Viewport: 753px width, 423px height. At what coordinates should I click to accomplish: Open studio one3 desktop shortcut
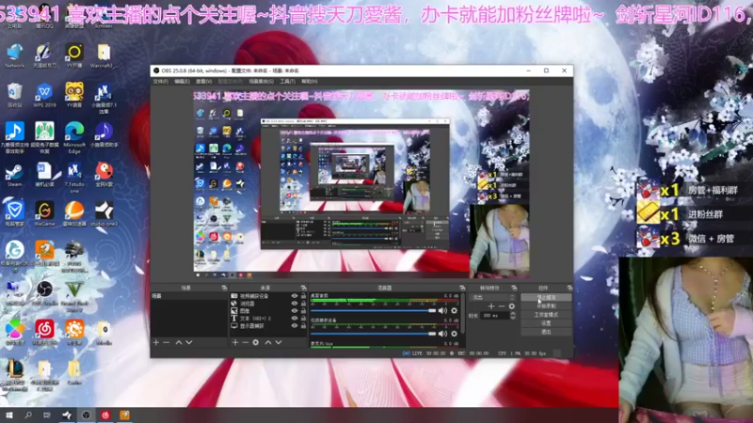104,214
